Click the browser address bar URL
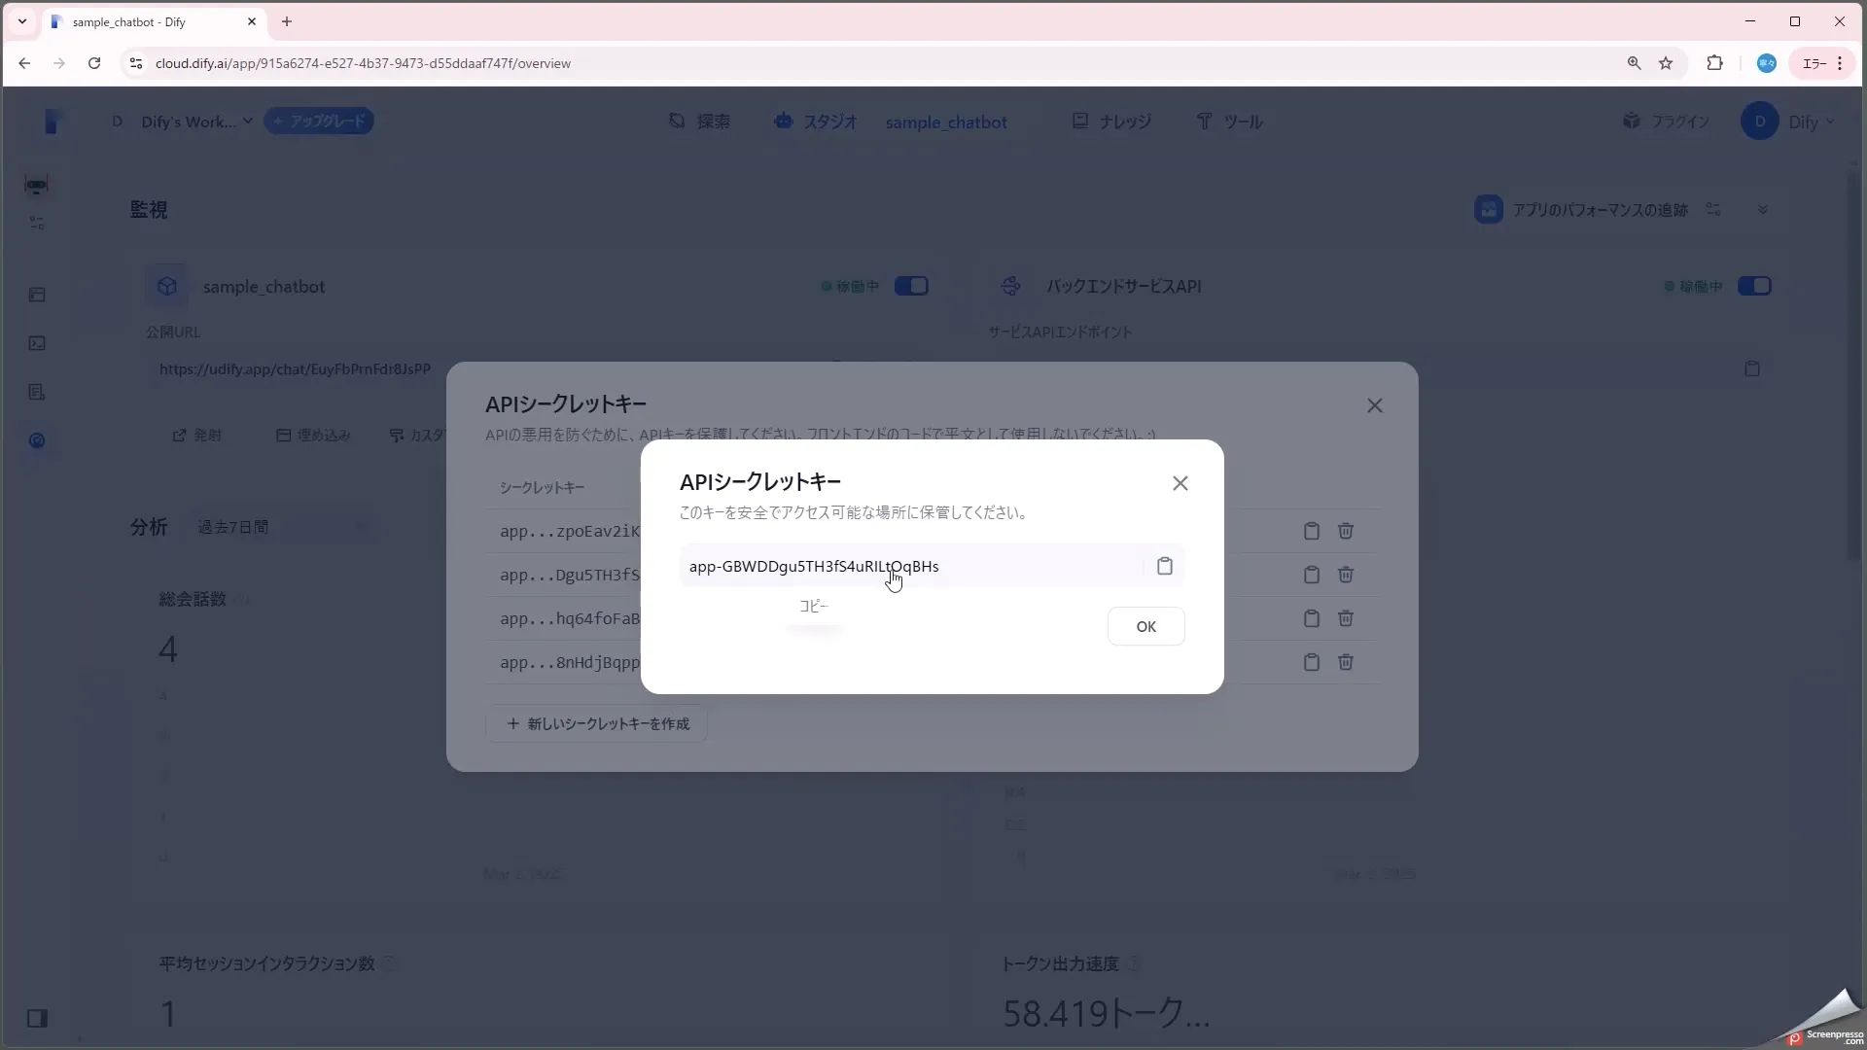The height and width of the screenshot is (1050, 1867). pos(363,63)
